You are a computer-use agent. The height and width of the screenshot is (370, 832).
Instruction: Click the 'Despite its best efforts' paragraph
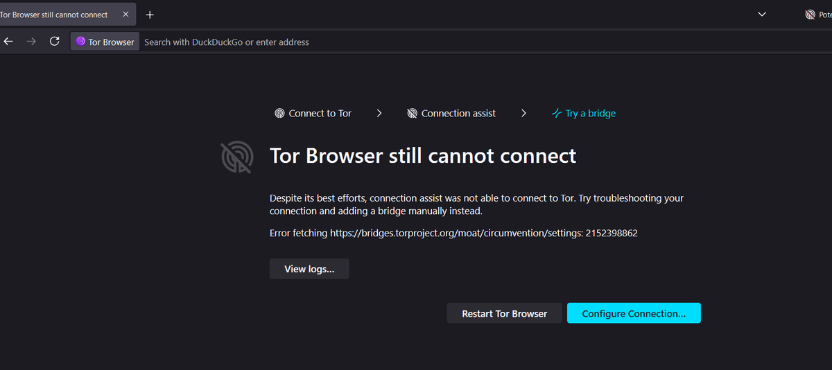pos(477,204)
